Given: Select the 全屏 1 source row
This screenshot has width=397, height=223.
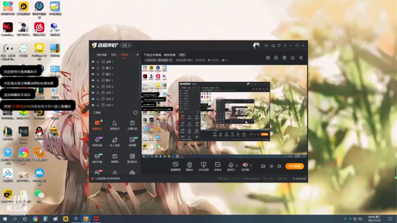Looking at the screenshot, I should [115, 61].
